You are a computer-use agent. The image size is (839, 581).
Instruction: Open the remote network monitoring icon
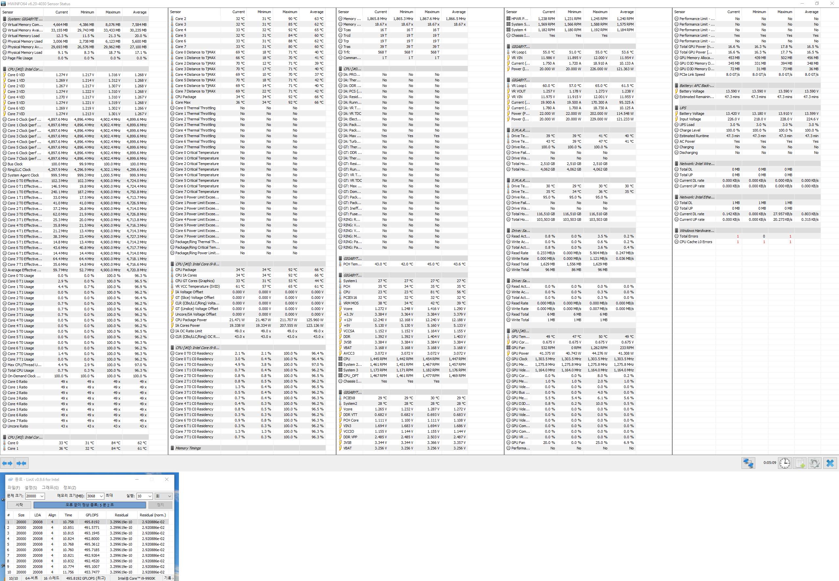(x=748, y=463)
